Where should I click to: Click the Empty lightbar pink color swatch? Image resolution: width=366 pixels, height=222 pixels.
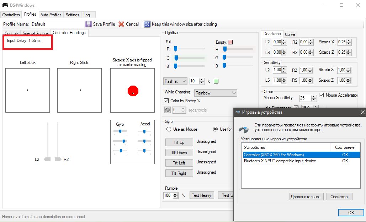230,42
